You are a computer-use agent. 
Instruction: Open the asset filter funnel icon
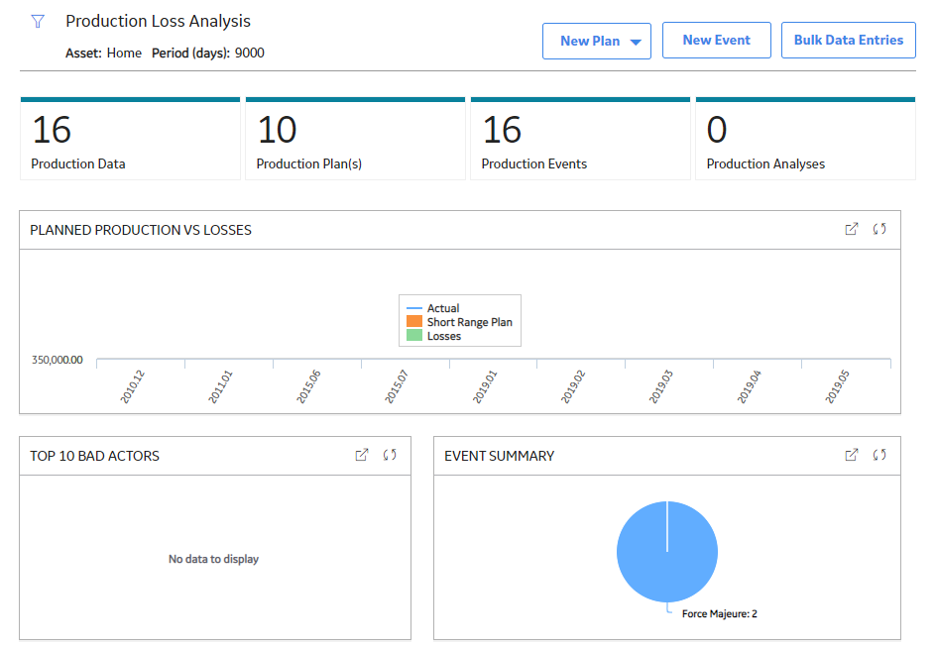(38, 22)
